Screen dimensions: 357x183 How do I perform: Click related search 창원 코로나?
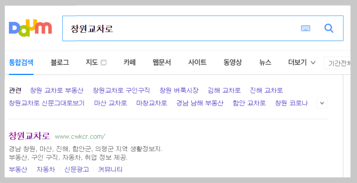[x=292, y=103]
